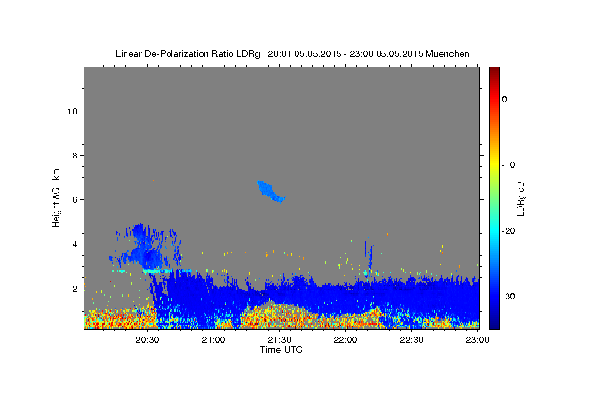The height and width of the screenshot is (395, 593).
Task: Click the isolated light-blue cloud echo at 6 km
Action: click(271, 193)
